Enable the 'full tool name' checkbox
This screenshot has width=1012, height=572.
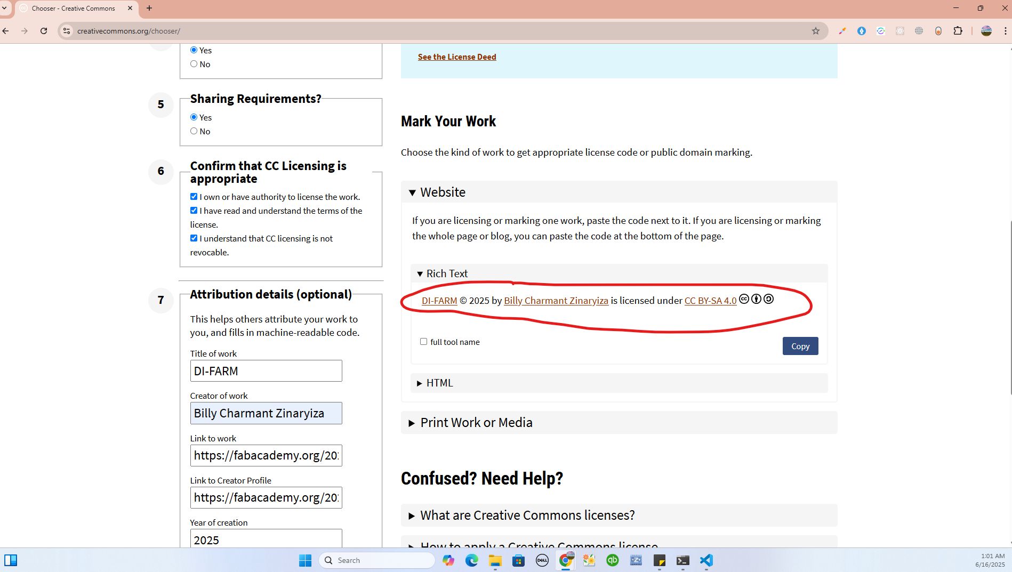click(x=423, y=342)
